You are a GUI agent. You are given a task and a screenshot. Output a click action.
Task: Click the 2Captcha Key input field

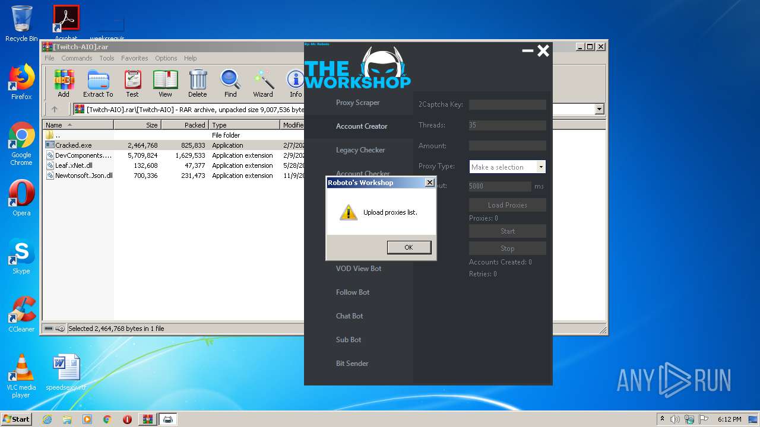[508, 104]
